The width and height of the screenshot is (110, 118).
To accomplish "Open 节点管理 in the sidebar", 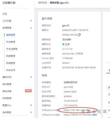I will pos(11,42).
